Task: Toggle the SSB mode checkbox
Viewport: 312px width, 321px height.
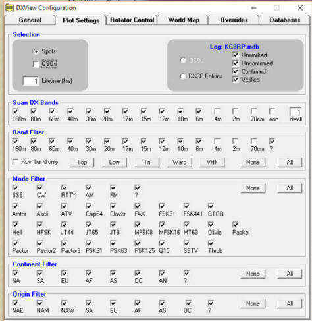Action: tap(15, 187)
